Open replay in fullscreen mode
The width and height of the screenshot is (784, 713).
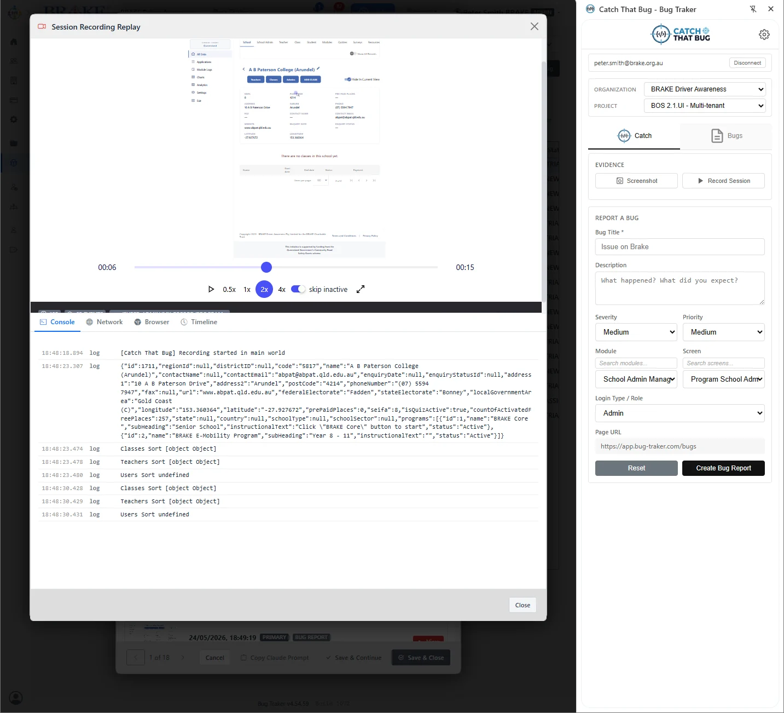pos(361,289)
